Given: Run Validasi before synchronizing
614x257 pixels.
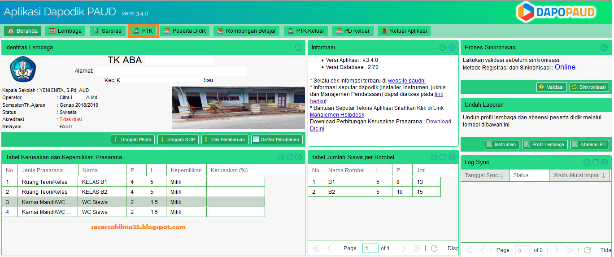Looking at the screenshot, I should coord(552,87).
